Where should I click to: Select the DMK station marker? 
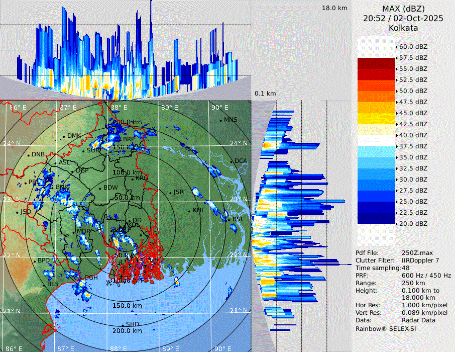(64, 136)
